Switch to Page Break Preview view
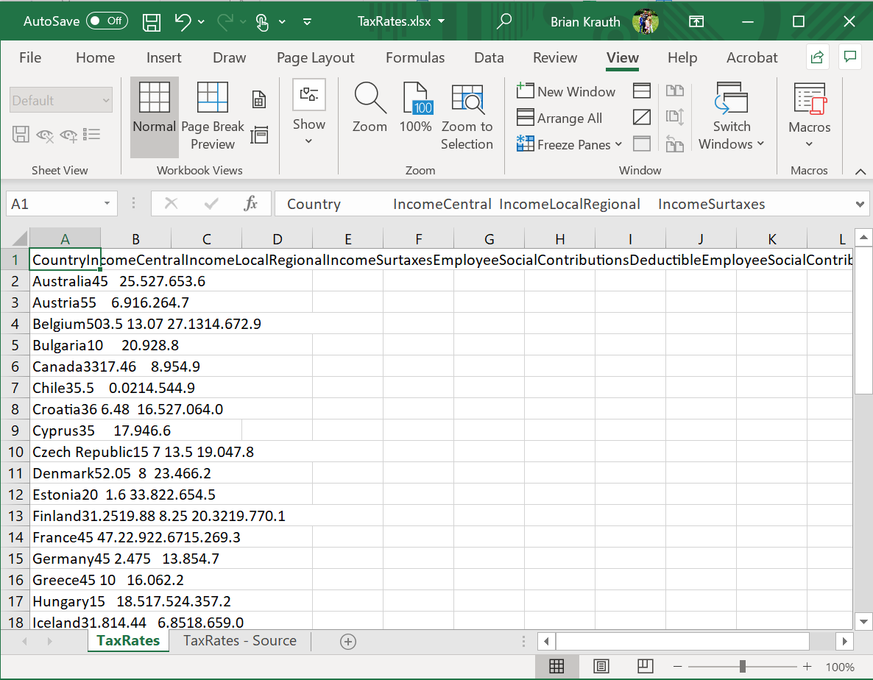Viewport: 873px width, 680px height. [212, 114]
